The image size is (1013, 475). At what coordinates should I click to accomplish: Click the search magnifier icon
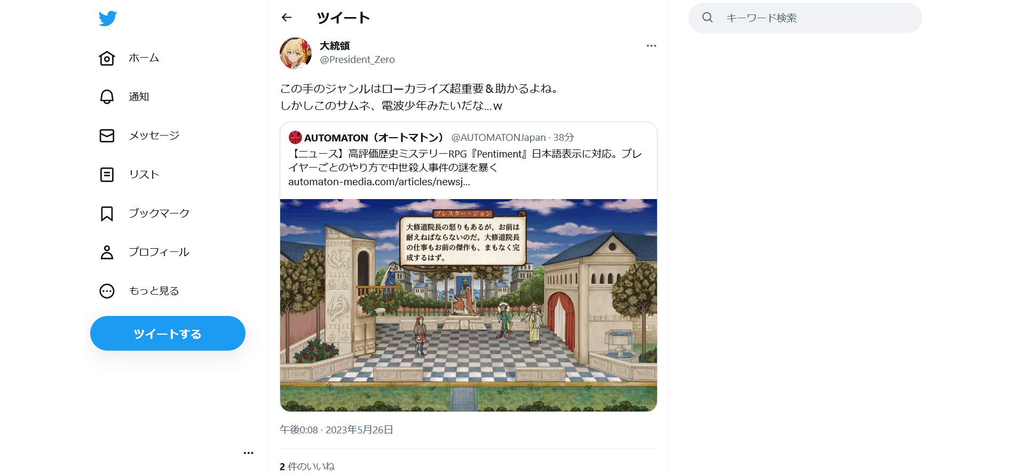click(x=707, y=18)
